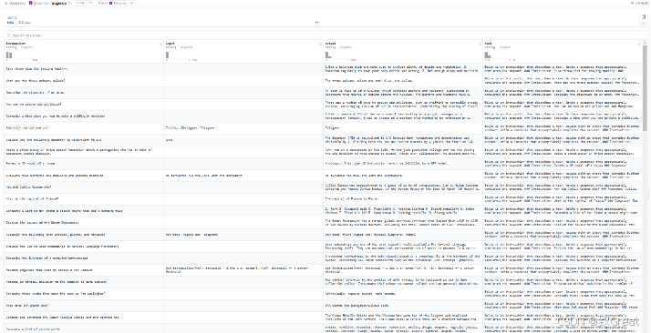Click the tatsu-lab organization avatar icon
651x333 pixels.
[x=30, y=3]
